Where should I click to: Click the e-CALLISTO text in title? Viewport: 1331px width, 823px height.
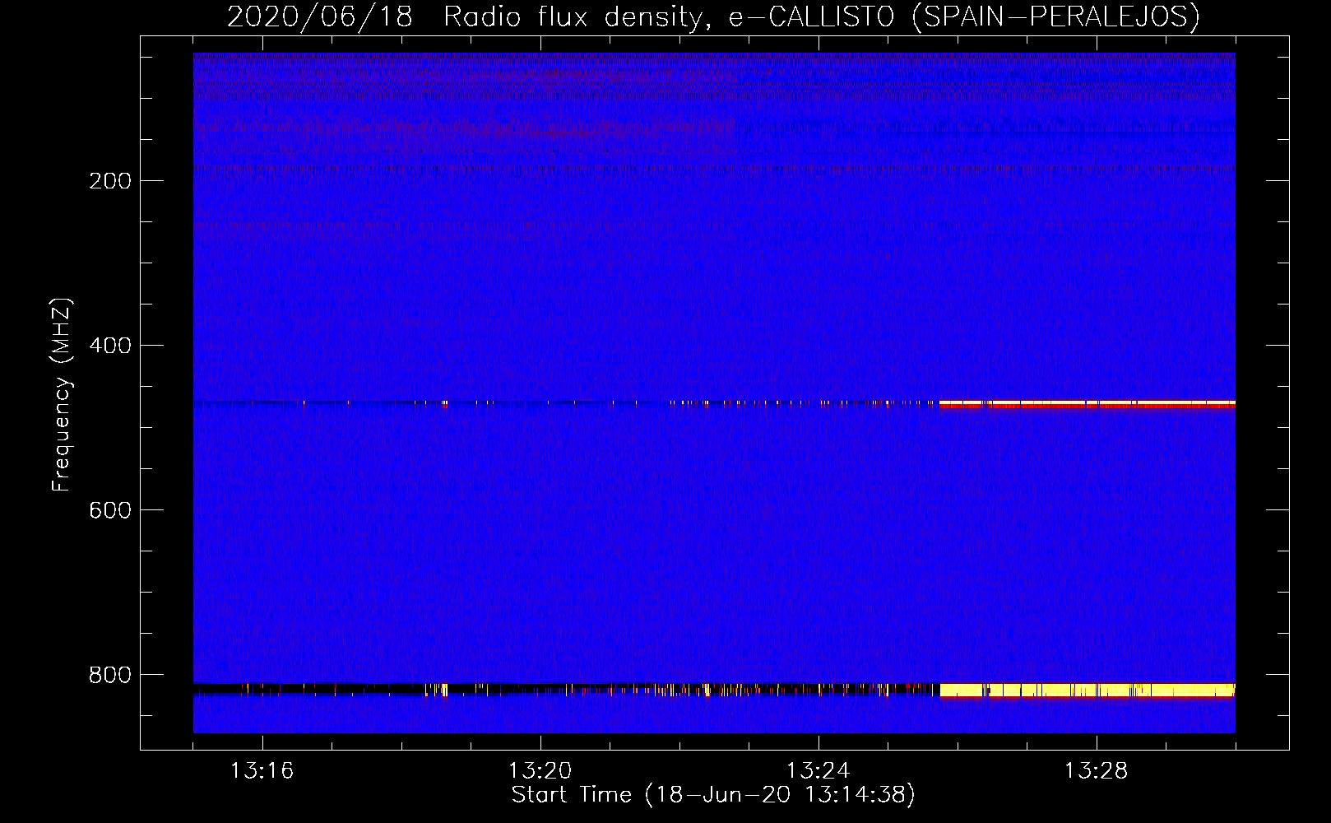click(x=811, y=16)
